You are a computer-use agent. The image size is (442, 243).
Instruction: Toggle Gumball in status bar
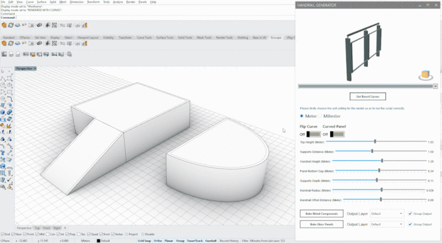(x=211, y=241)
